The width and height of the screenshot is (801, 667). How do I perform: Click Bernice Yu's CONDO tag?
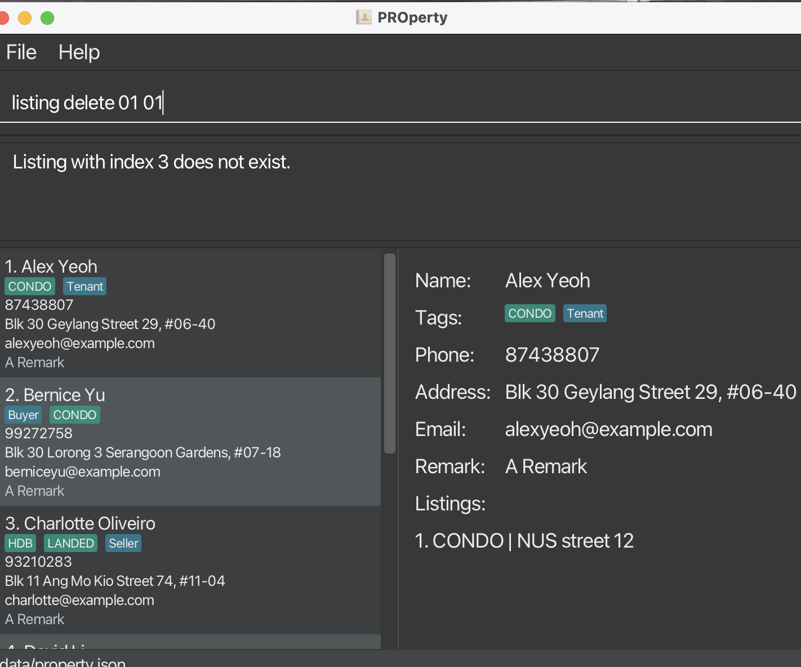pyautogui.click(x=75, y=415)
